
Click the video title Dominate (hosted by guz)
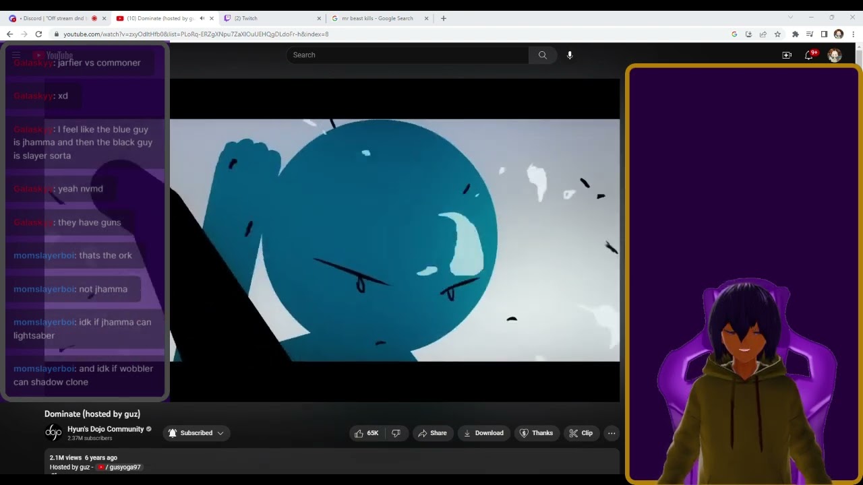coord(92,414)
